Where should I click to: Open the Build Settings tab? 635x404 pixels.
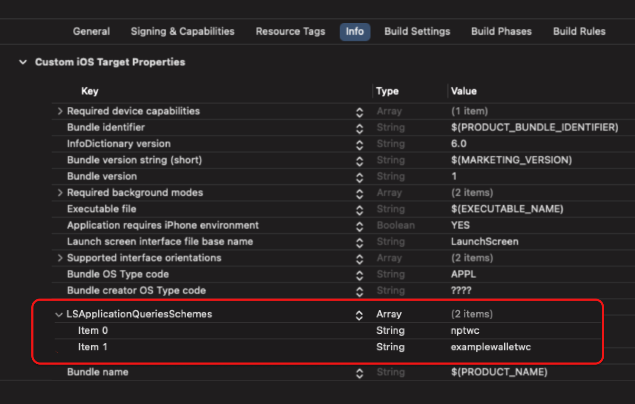click(x=417, y=31)
